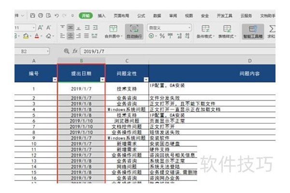Click the Save icon in quick access toolbar
Viewport: 290px width, 193px height.
(x=32, y=15)
